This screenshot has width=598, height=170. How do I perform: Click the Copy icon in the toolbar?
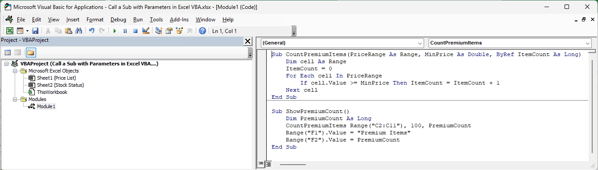58,31
